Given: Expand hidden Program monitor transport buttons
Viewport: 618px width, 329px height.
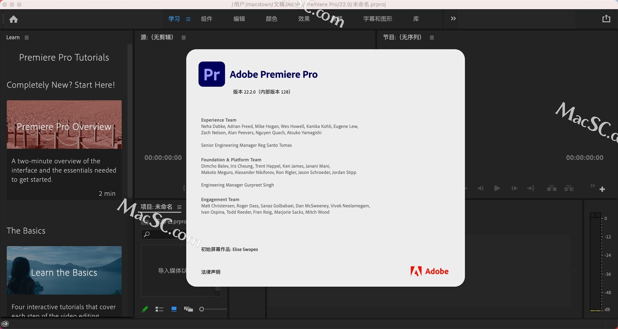Looking at the screenshot, I should pyautogui.click(x=592, y=186).
